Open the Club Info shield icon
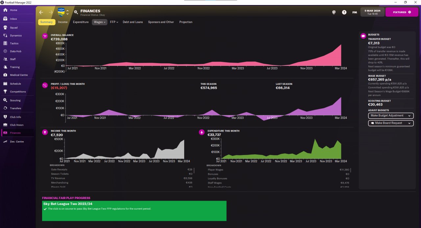 tap(5, 117)
